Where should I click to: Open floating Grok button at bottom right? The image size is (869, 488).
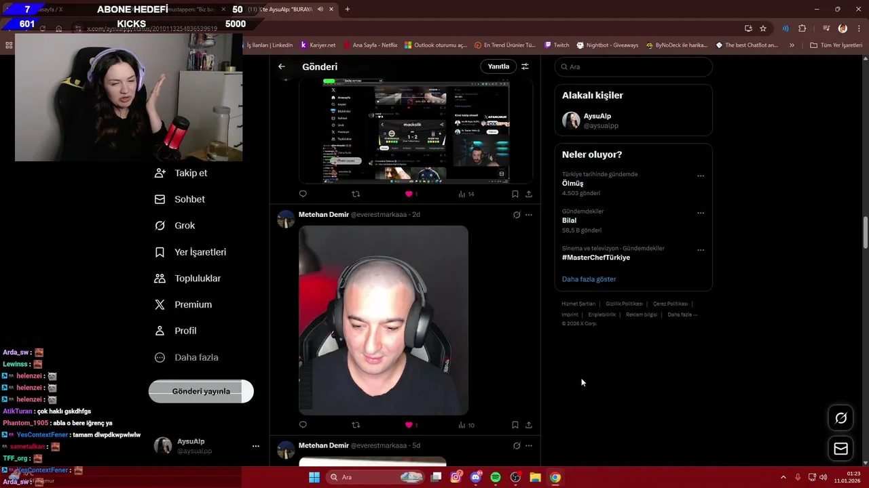(x=840, y=418)
